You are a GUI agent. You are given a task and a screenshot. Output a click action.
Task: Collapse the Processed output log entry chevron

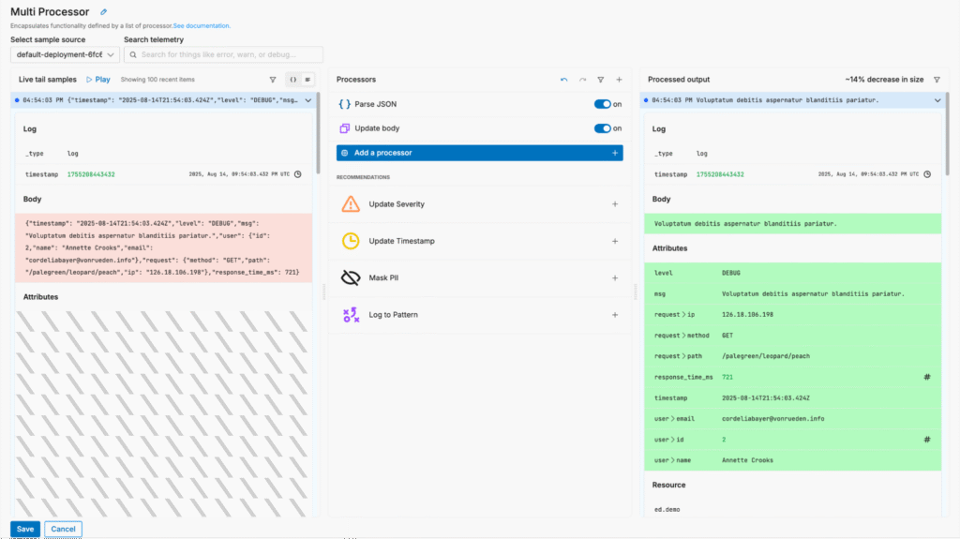[x=937, y=100]
